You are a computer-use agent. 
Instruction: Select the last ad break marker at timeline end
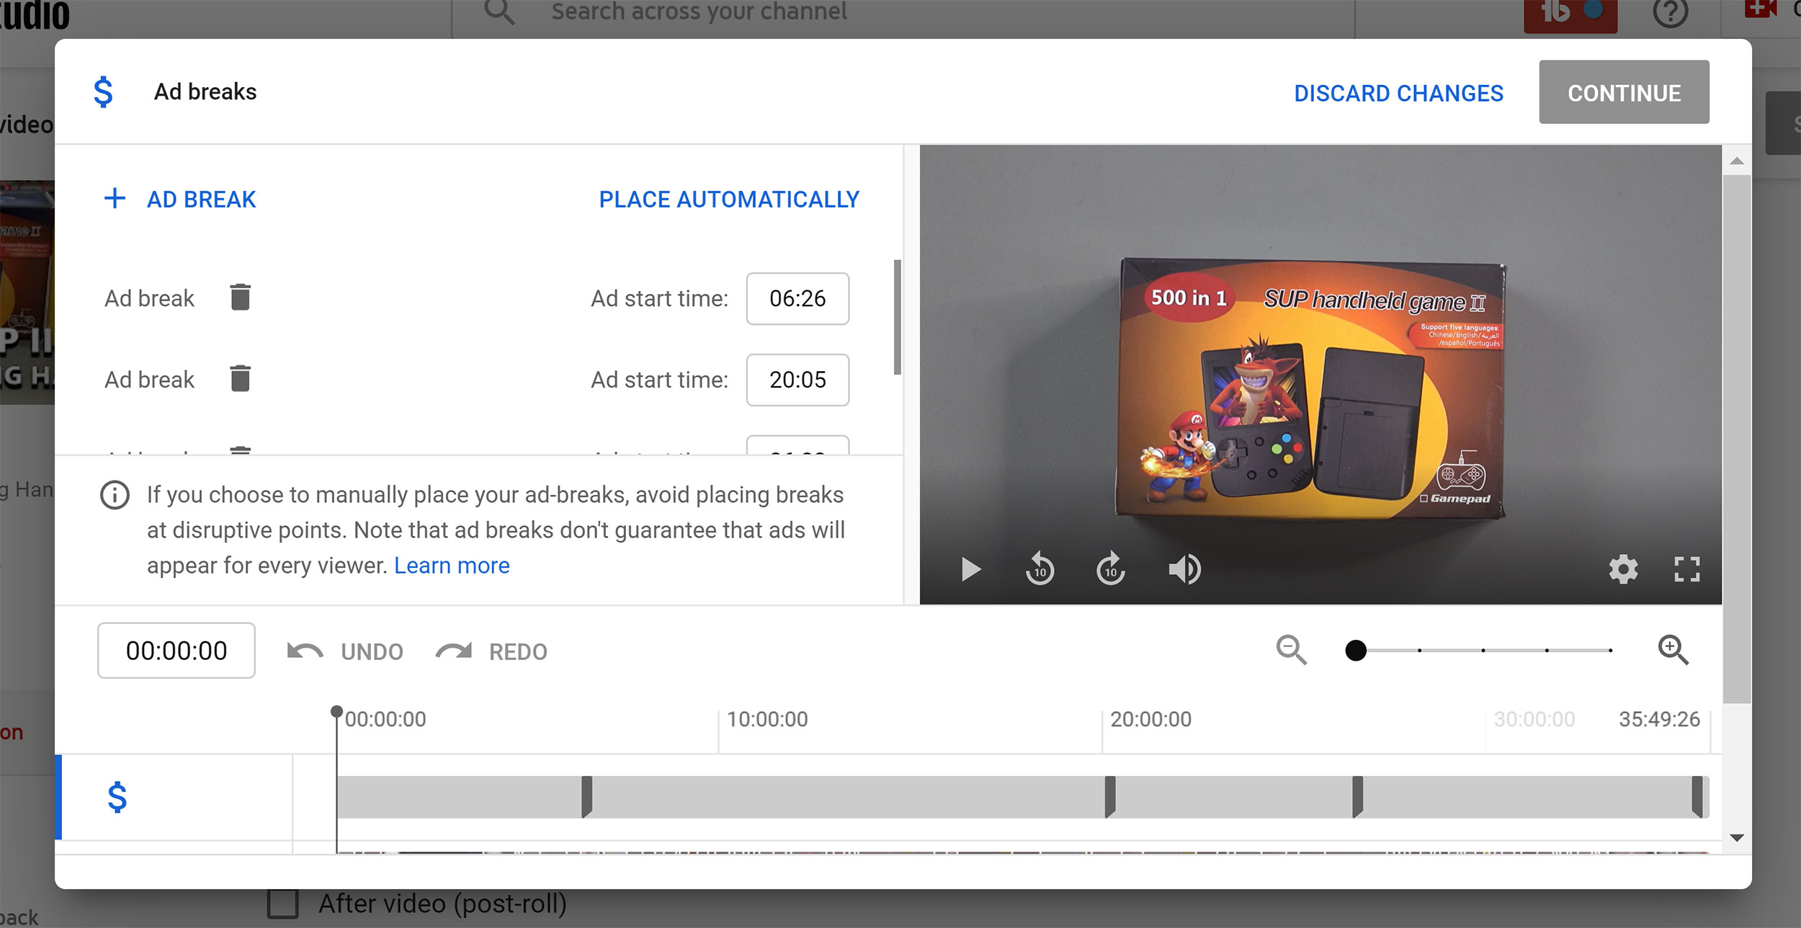tap(1697, 797)
